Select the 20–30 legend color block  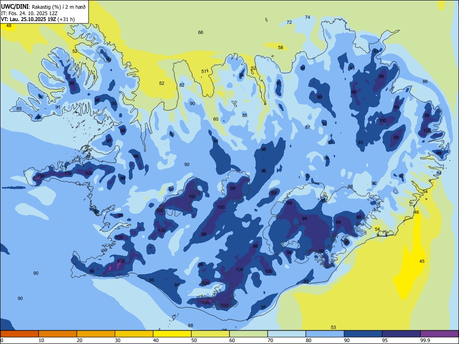[x=96, y=334]
